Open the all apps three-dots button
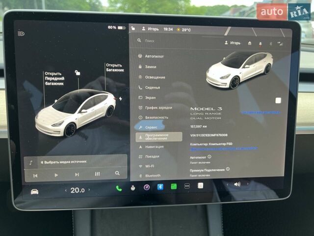 (x=187, y=186)
